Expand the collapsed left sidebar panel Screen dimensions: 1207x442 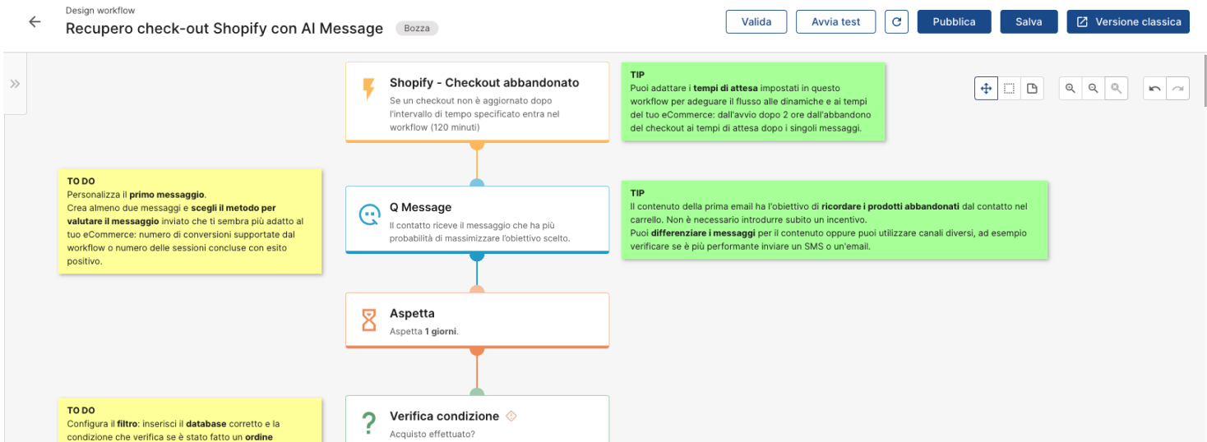click(x=15, y=84)
